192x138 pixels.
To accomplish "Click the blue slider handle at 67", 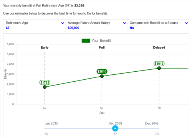I will pyautogui.click(x=115, y=128).
